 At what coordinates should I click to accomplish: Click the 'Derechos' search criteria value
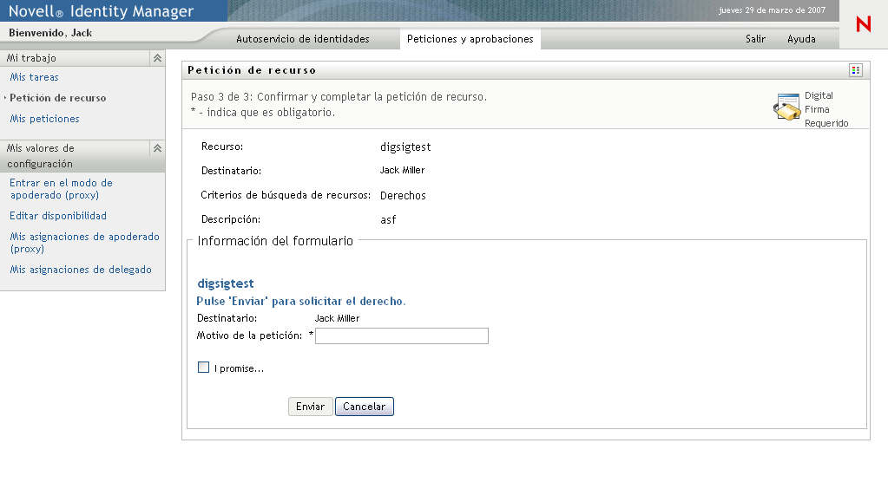(x=403, y=196)
